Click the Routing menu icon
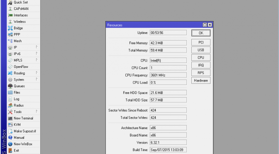This screenshot has width=279, height=154. click(x=10, y=73)
